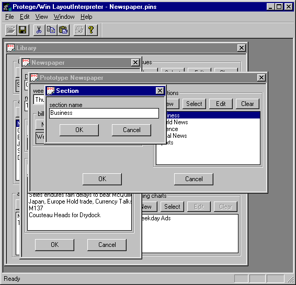Select M137 entry in Newspaper list
Screen dimensions: 296x285
[79, 208]
